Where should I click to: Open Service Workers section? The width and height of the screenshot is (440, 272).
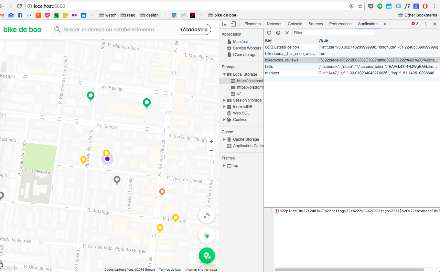tap(244, 48)
